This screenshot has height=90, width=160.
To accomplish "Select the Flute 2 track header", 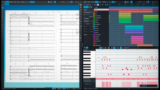I will 102,12.
